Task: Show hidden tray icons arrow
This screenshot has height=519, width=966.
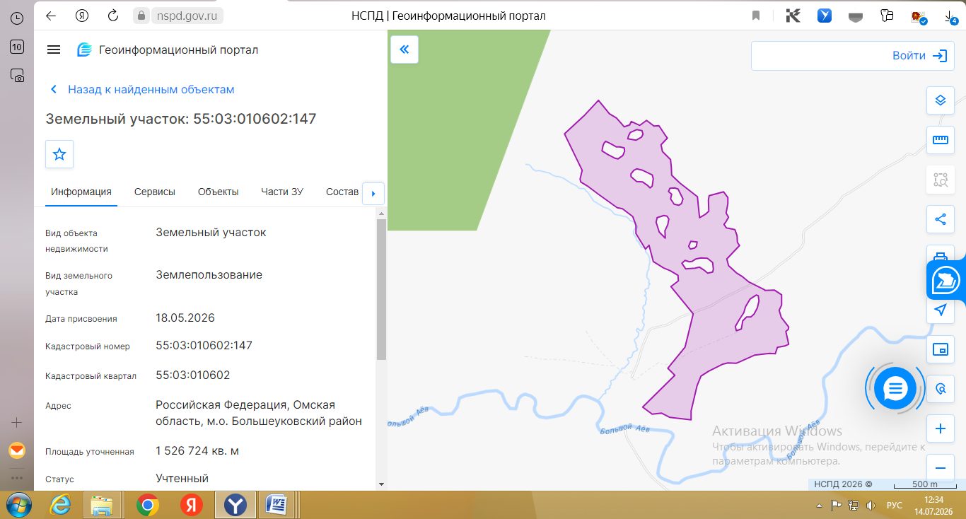Action: click(820, 506)
